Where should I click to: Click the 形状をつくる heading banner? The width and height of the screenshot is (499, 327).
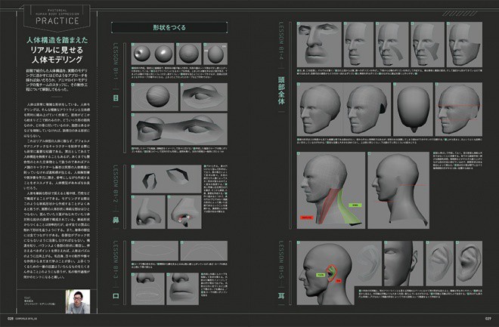pyautogui.click(x=169, y=28)
